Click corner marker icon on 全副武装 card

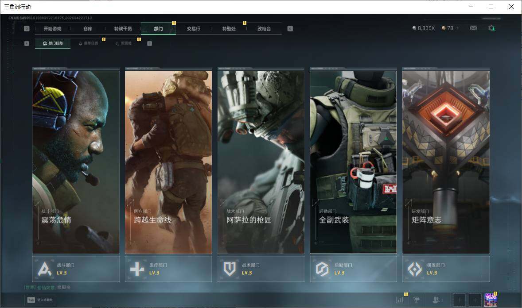tap(315, 203)
